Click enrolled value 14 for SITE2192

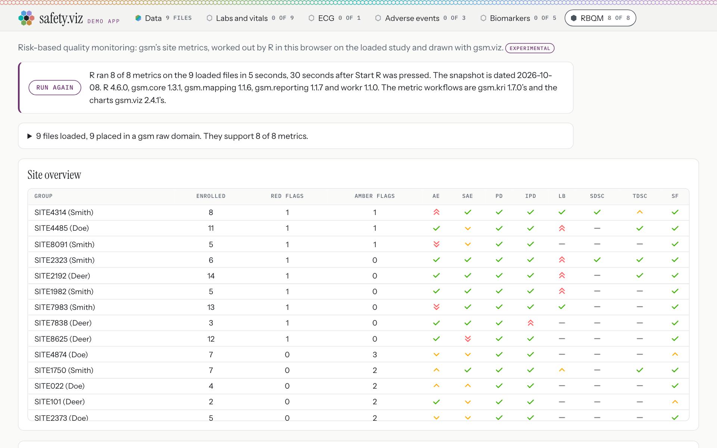click(211, 276)
